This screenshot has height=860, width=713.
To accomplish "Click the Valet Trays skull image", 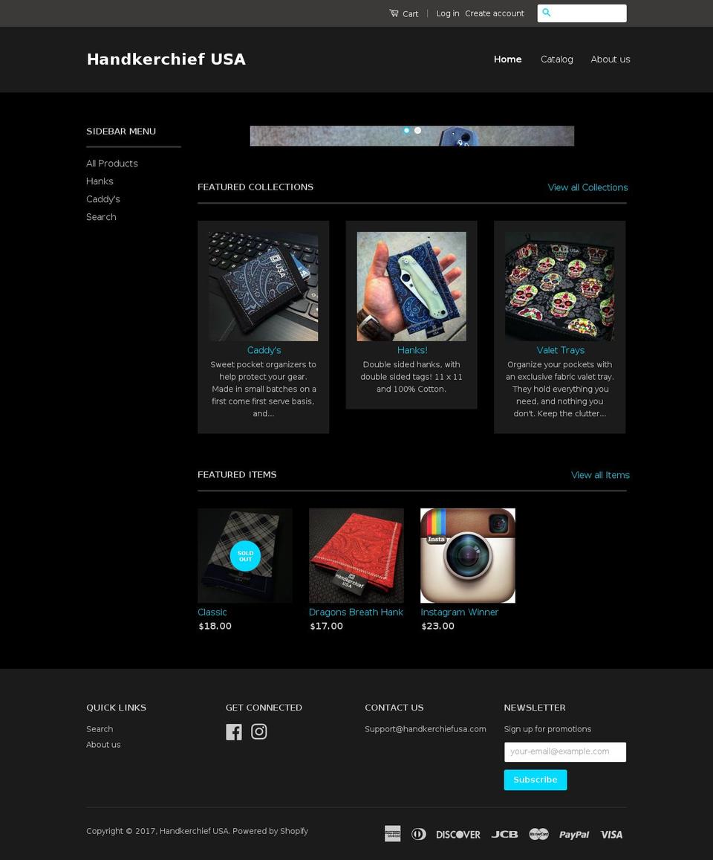I will coord(559,286).
